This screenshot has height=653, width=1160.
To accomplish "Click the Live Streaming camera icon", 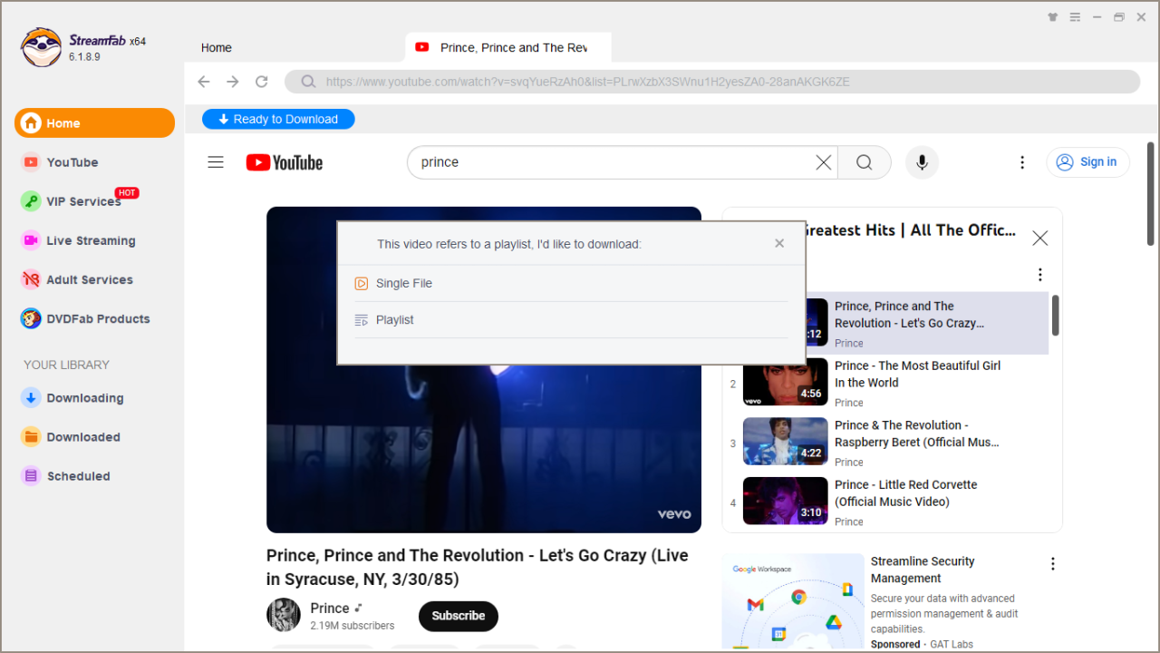I will click(x=31, y=240).
